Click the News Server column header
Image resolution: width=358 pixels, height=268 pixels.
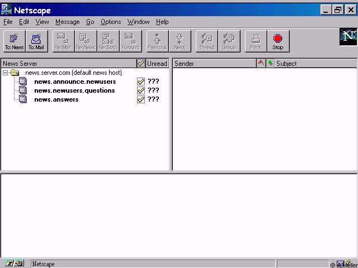click(x=69, y=63)
